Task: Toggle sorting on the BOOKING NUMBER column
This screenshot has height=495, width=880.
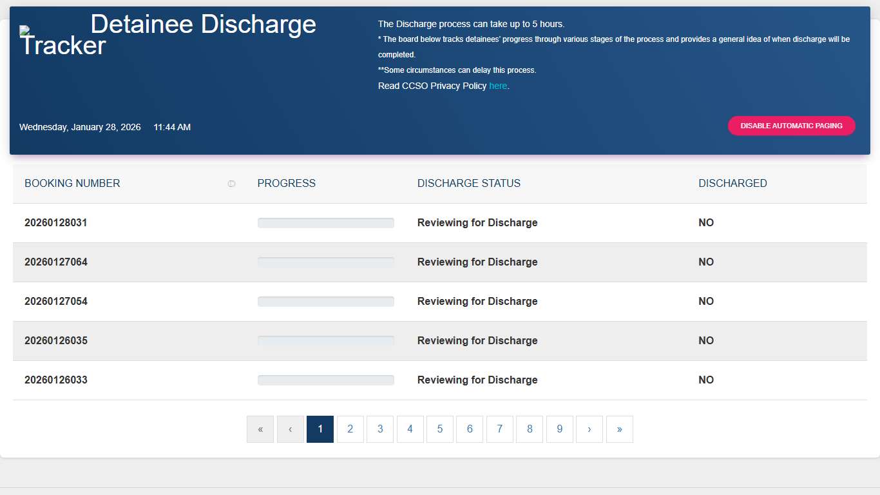Action: [x=72, y=183]
